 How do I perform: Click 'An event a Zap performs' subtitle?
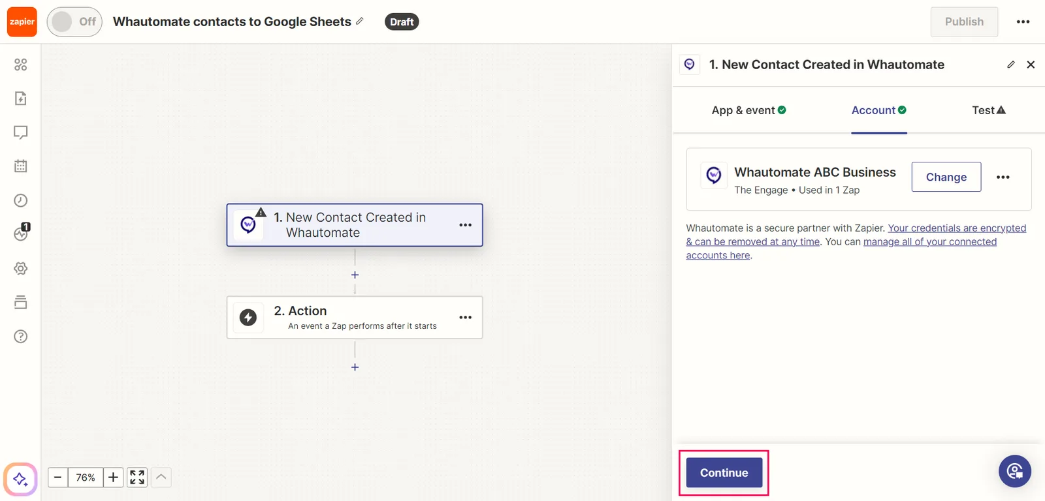click(362, 326)
